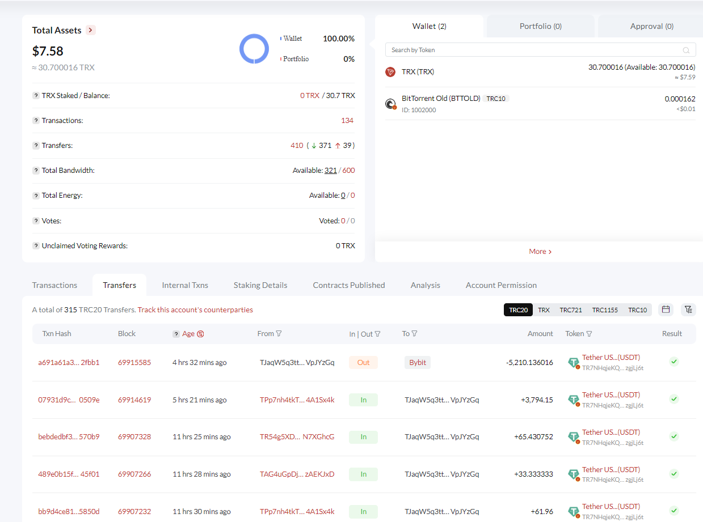This screenshot has width=703, height=522.
Task: Open the Token column filter dropdown
Action: tap(589, 334)
